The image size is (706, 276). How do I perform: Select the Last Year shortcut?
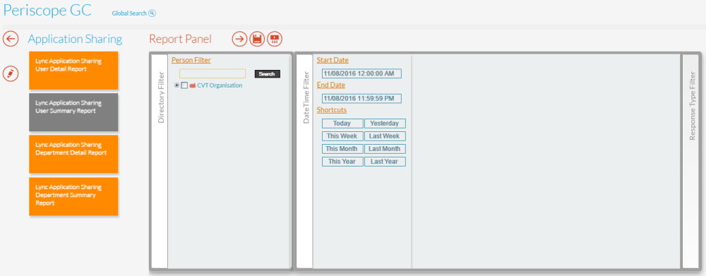coord(385,161)
